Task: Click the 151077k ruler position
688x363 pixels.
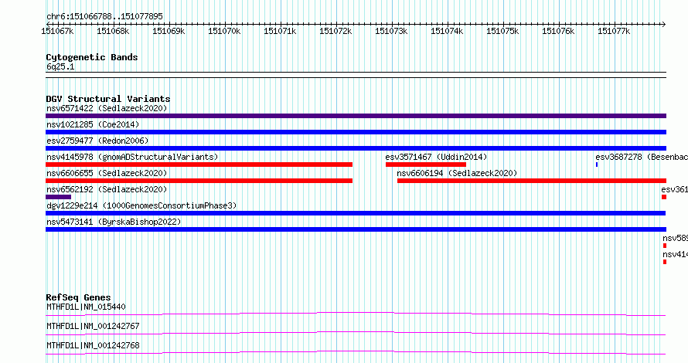Action: click(614, 31)
